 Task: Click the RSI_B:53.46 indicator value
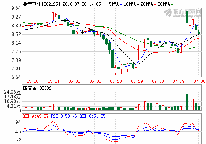[64, 116]
